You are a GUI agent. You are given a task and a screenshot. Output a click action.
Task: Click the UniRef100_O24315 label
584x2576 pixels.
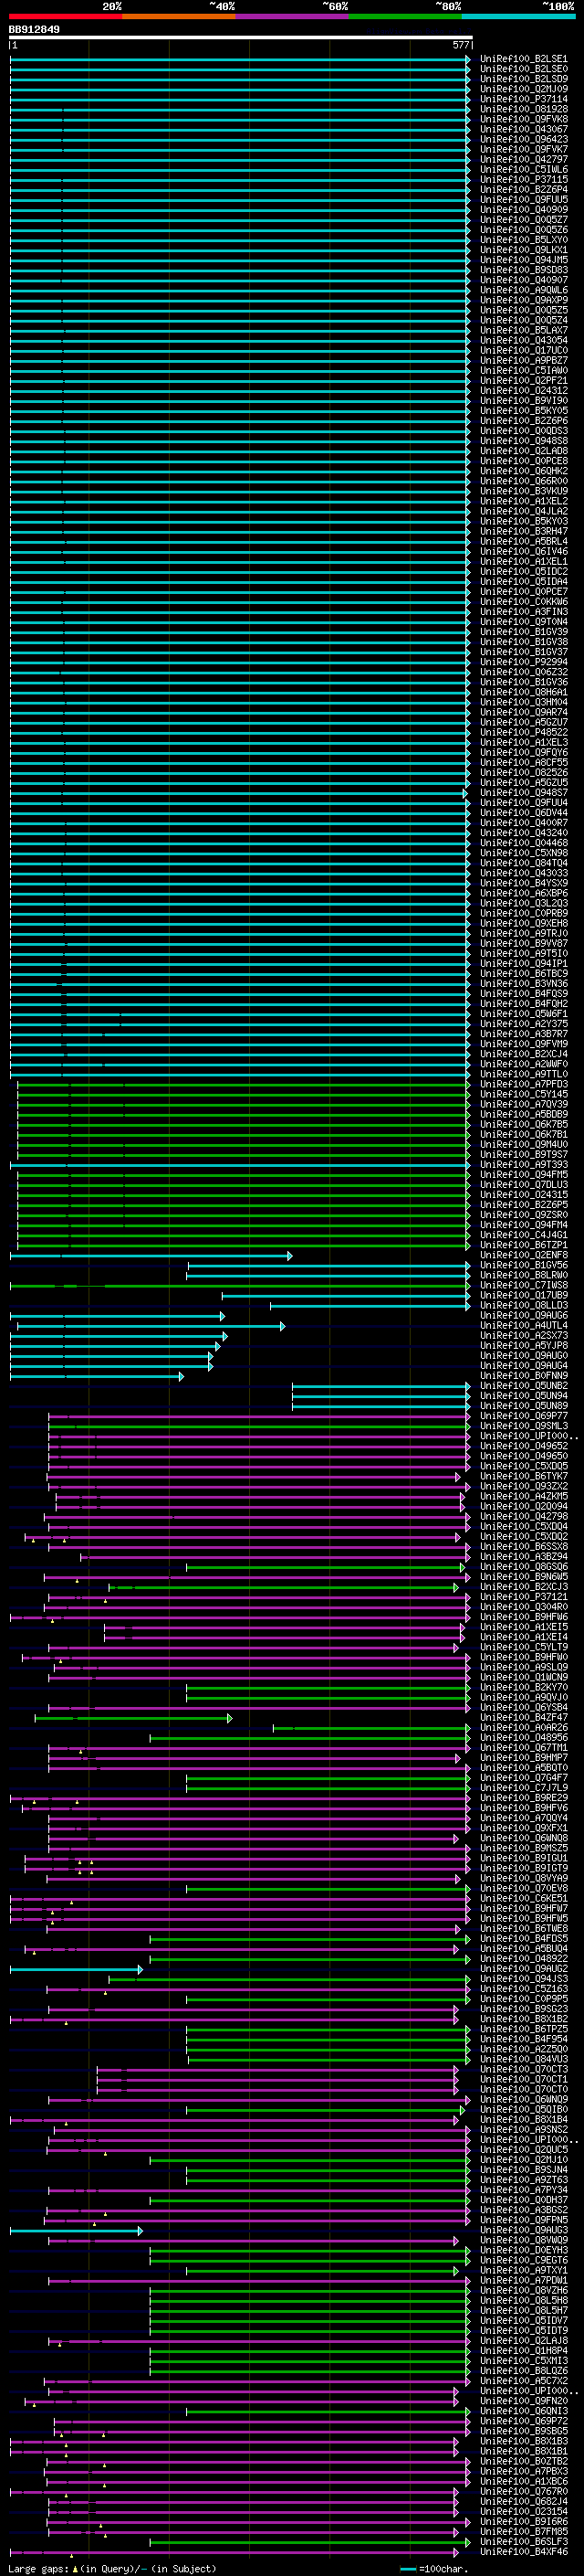coord(523,1195)
